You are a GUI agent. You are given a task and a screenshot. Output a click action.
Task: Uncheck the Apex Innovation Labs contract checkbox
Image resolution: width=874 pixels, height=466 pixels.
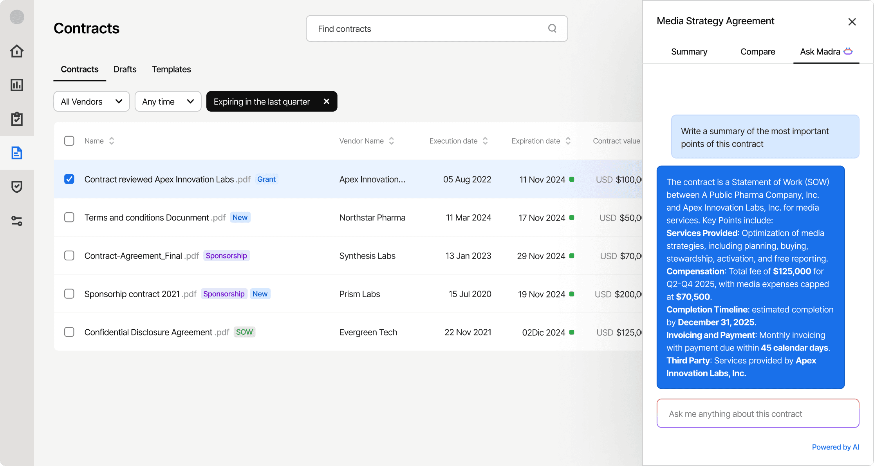[69, 179]
